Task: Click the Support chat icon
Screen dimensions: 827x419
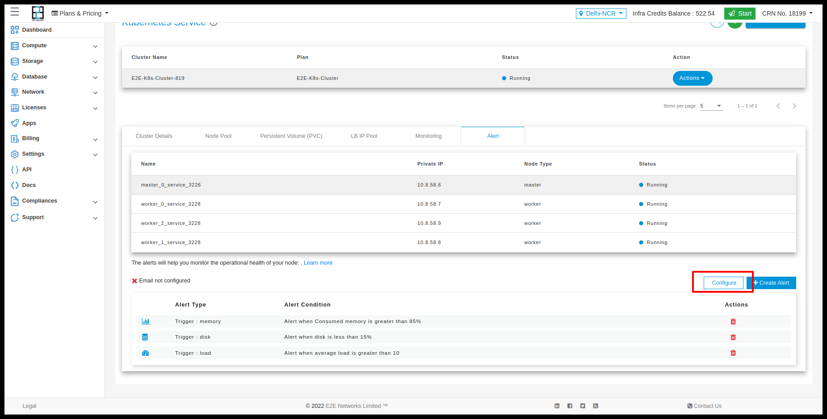Action: tap(15, 217)
